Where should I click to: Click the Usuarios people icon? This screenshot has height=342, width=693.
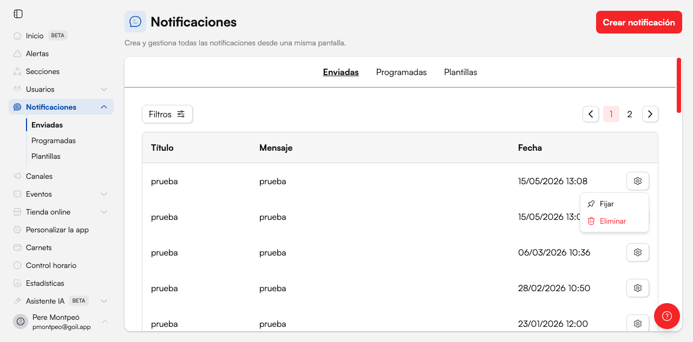pyautogui.click(x=17, y=89)
